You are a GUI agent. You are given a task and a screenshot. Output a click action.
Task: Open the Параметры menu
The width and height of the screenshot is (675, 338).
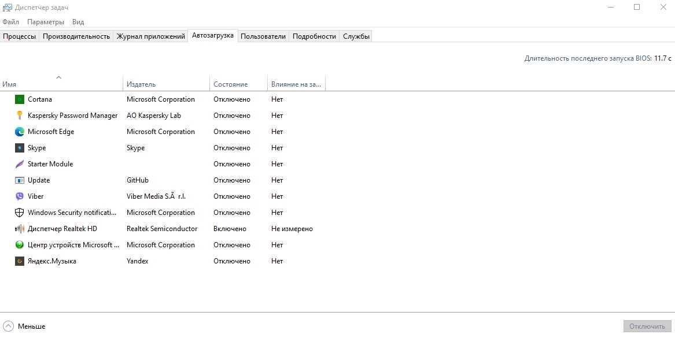(x=46, y=22)
